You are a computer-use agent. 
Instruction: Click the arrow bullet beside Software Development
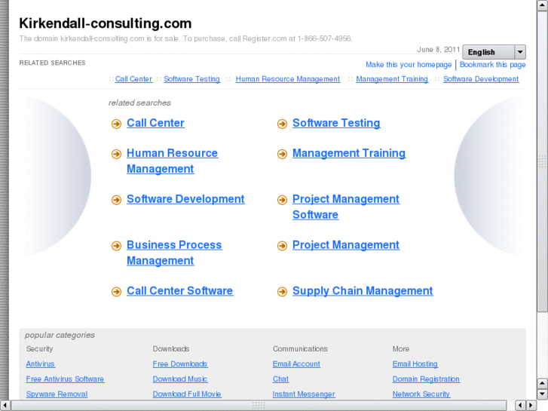(116, 200)
